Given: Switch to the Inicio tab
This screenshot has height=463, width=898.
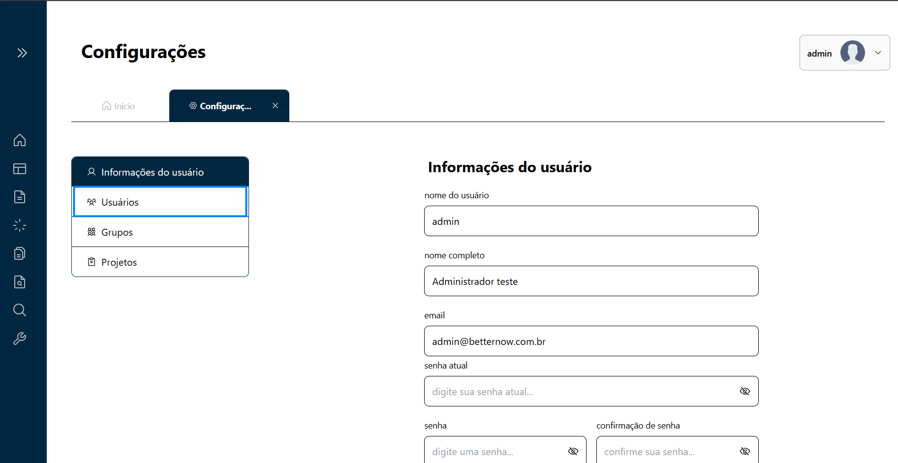Looking at the screenshot, I should click(x=118, y=105).
